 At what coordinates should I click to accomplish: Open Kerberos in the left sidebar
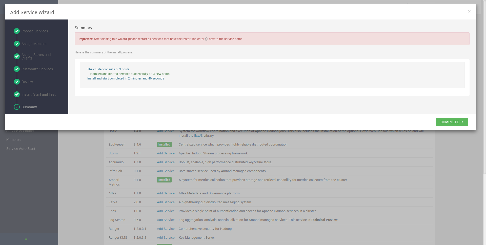point(13,140)
